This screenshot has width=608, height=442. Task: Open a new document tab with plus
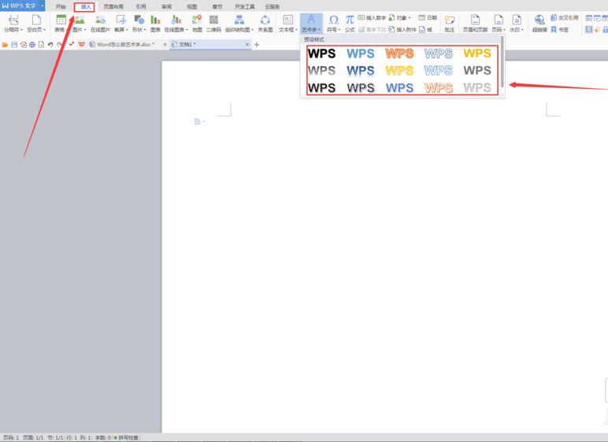257,45
